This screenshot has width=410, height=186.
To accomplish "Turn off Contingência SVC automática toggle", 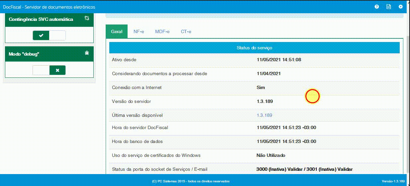I will [49, 35].
